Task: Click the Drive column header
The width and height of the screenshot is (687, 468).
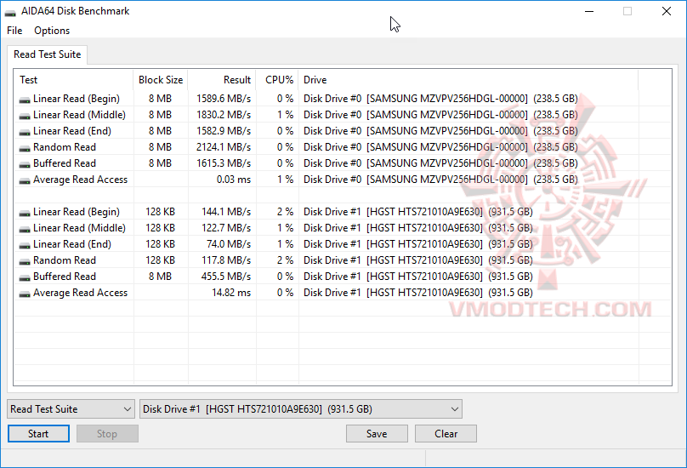Action: 468,80
